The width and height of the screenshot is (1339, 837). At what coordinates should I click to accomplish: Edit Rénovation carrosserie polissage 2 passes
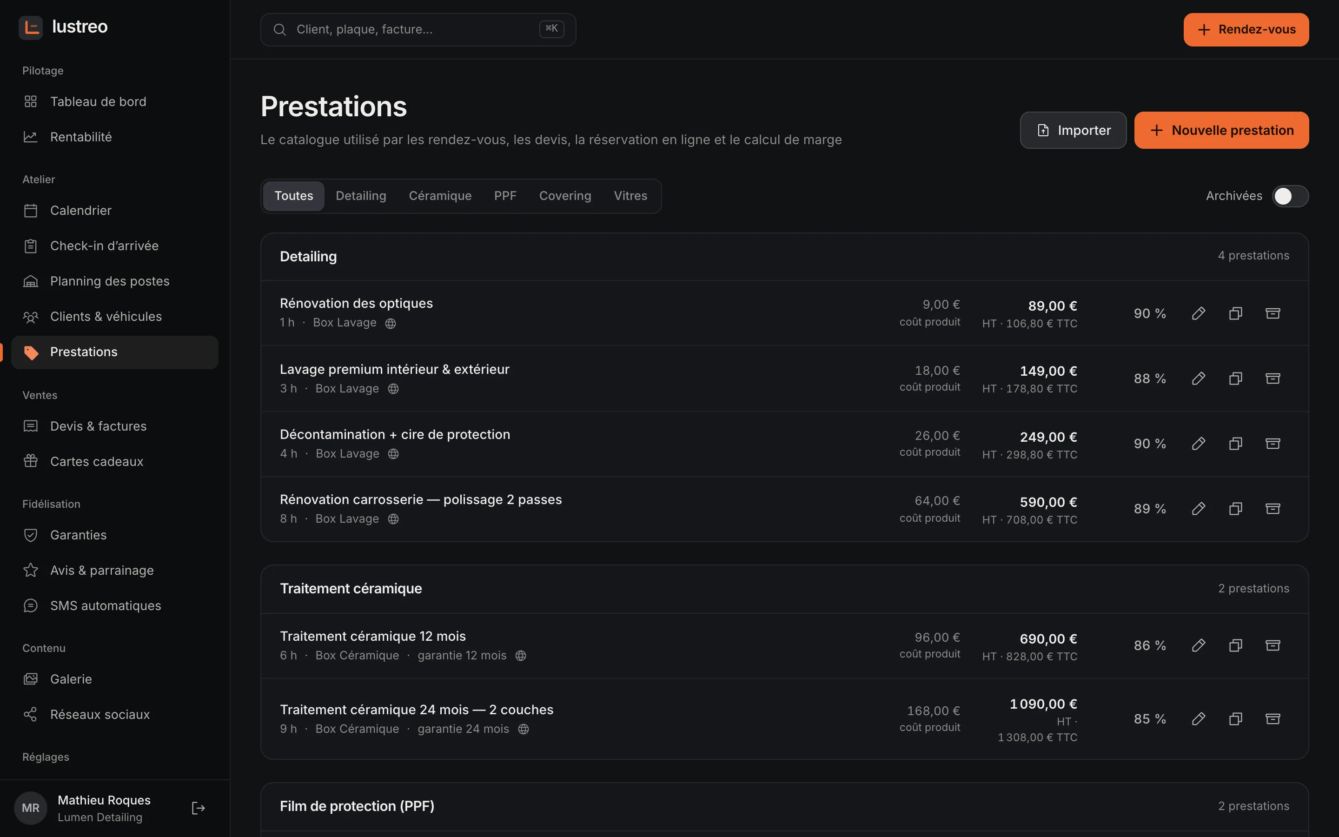(x=1199, y=509)
